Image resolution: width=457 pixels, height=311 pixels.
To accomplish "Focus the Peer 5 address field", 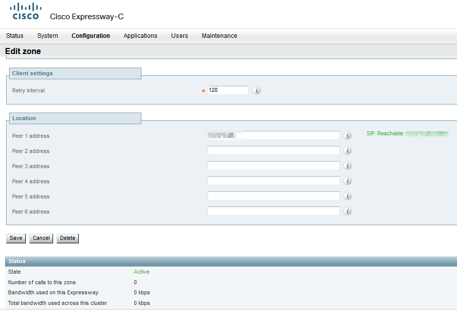I will [273, 196].
